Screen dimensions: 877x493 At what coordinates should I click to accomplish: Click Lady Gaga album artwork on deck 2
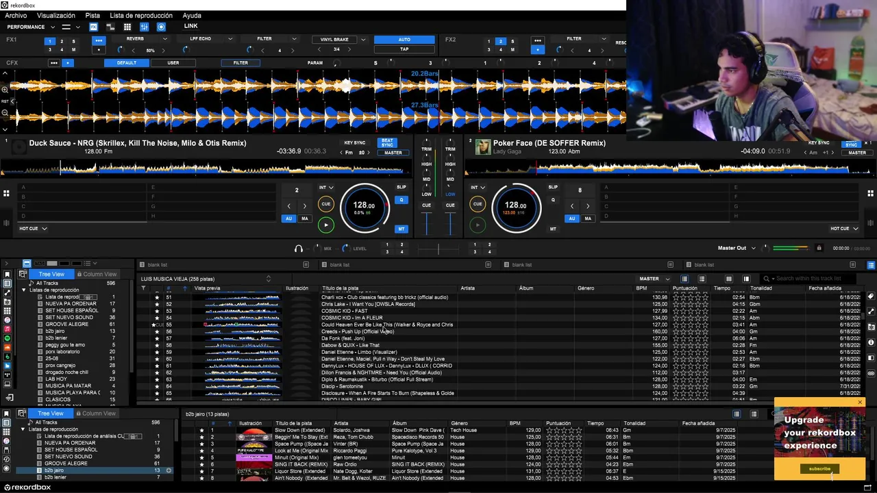click(x=482, y=147)
